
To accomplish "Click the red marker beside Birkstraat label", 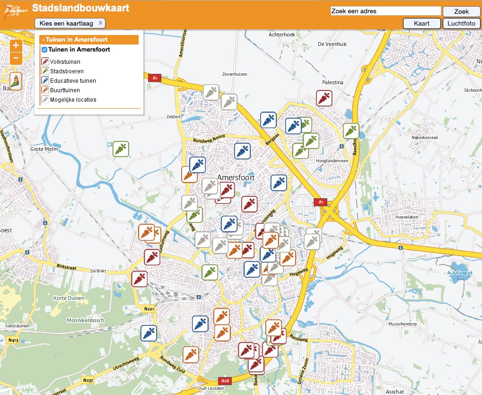I will [x=151, y=257].
